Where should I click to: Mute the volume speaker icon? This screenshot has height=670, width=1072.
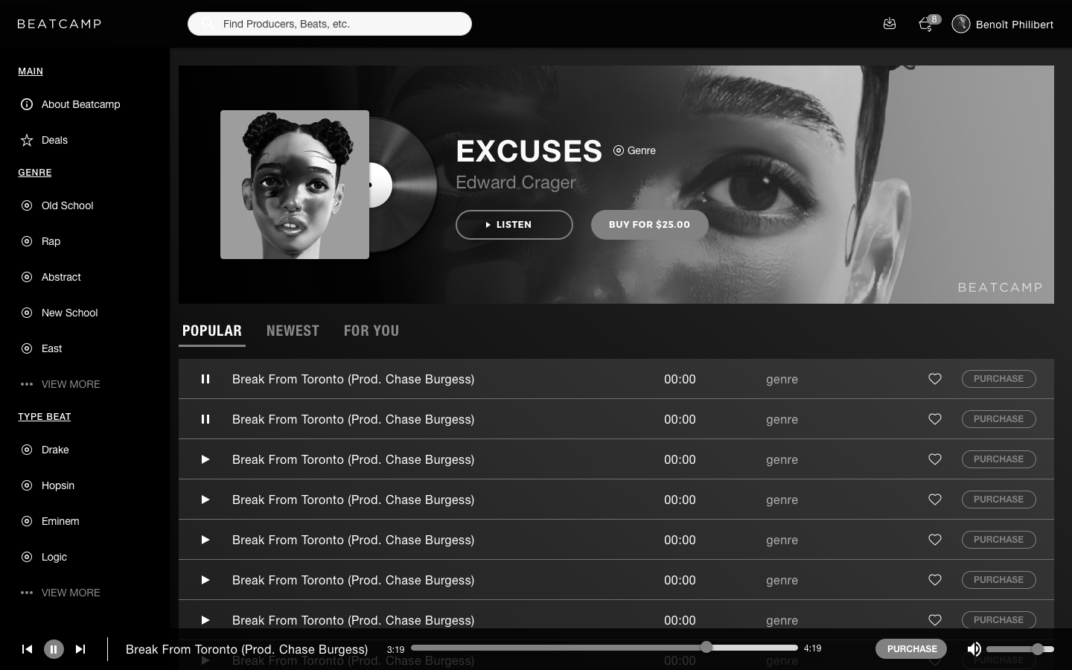(974, 649)
